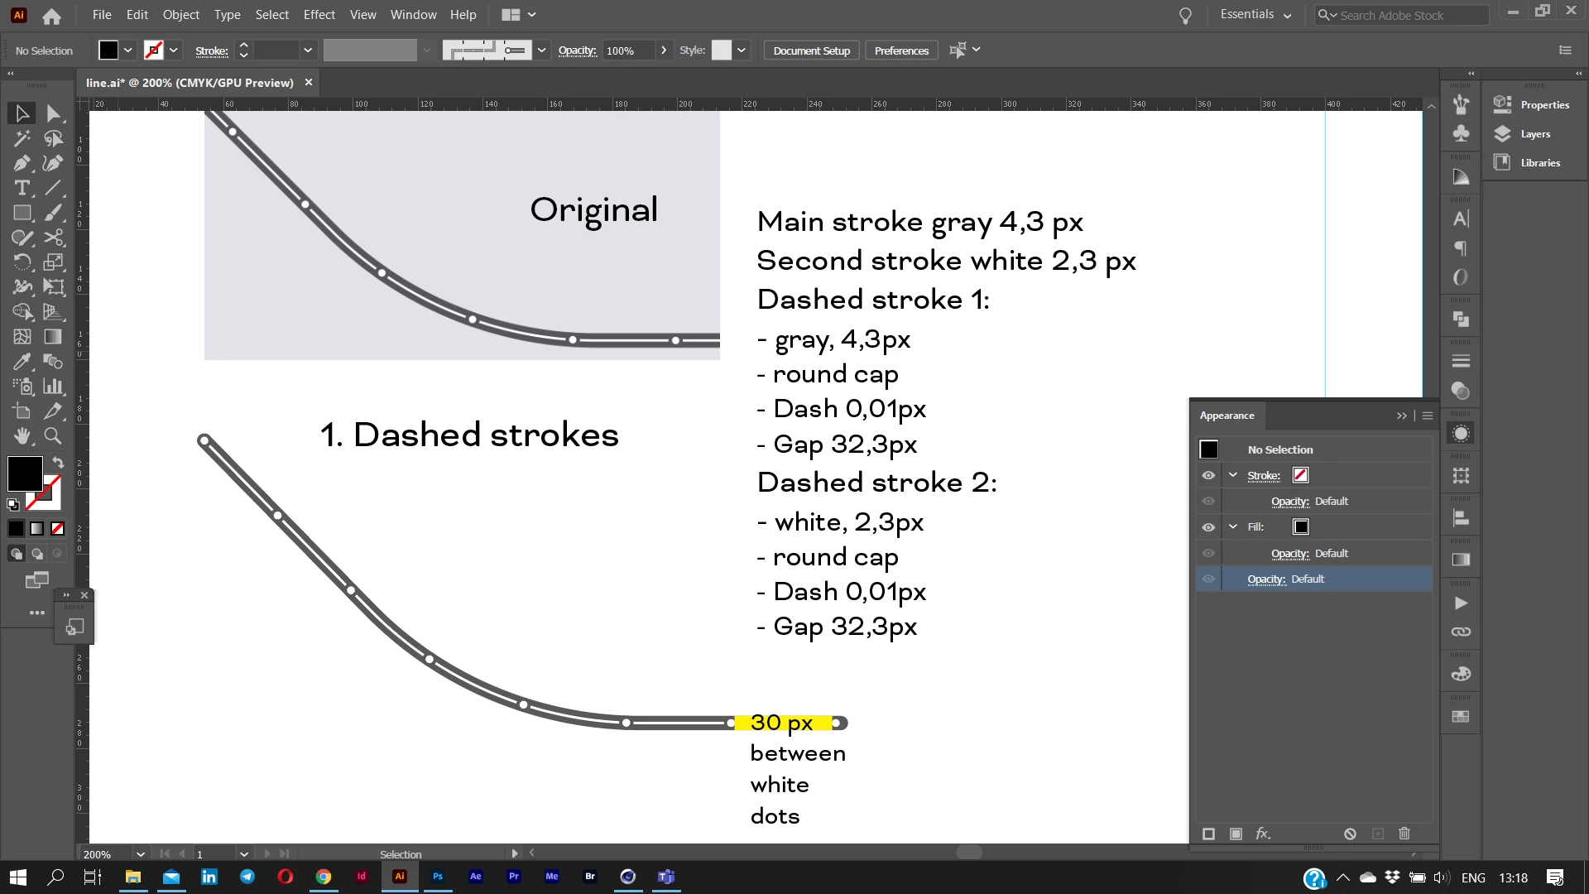
Task: Open the Essentials workspace dropdown
Action: (x=1255, y=15)
